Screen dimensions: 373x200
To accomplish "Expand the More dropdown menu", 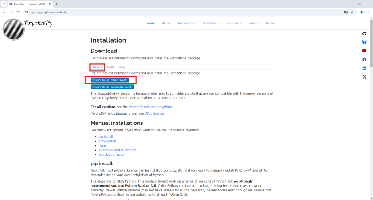I will pyautogui.click(x=271, y=23).
